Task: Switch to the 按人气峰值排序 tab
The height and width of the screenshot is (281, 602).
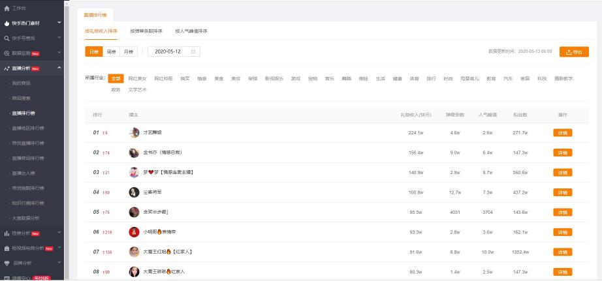Action: (191, 31)
